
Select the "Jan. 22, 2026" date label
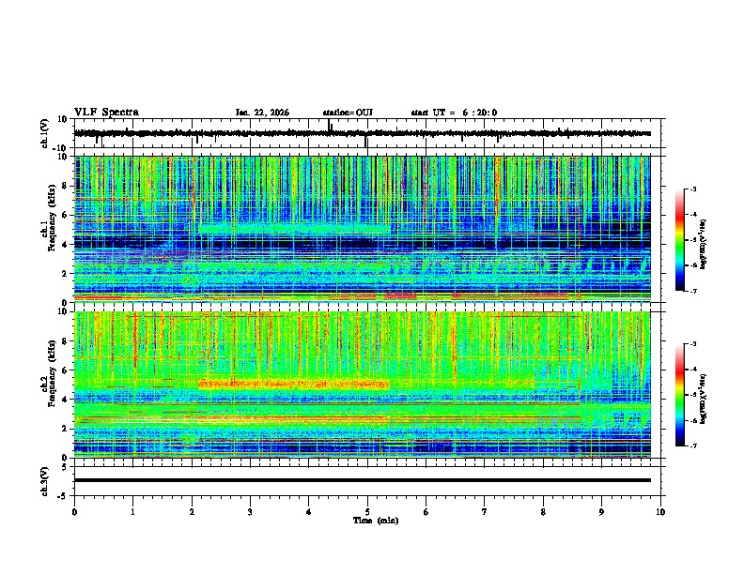[262, 113]
